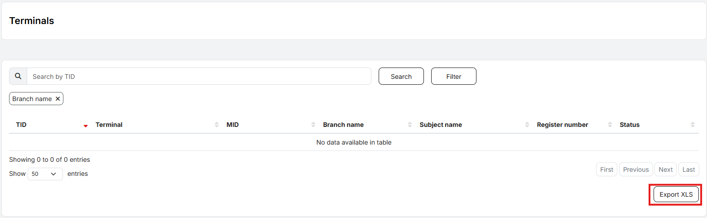Sort table by TID column arrow
Image resolution: width=707 pixels, height=218 pixels.
click(86, 125)
